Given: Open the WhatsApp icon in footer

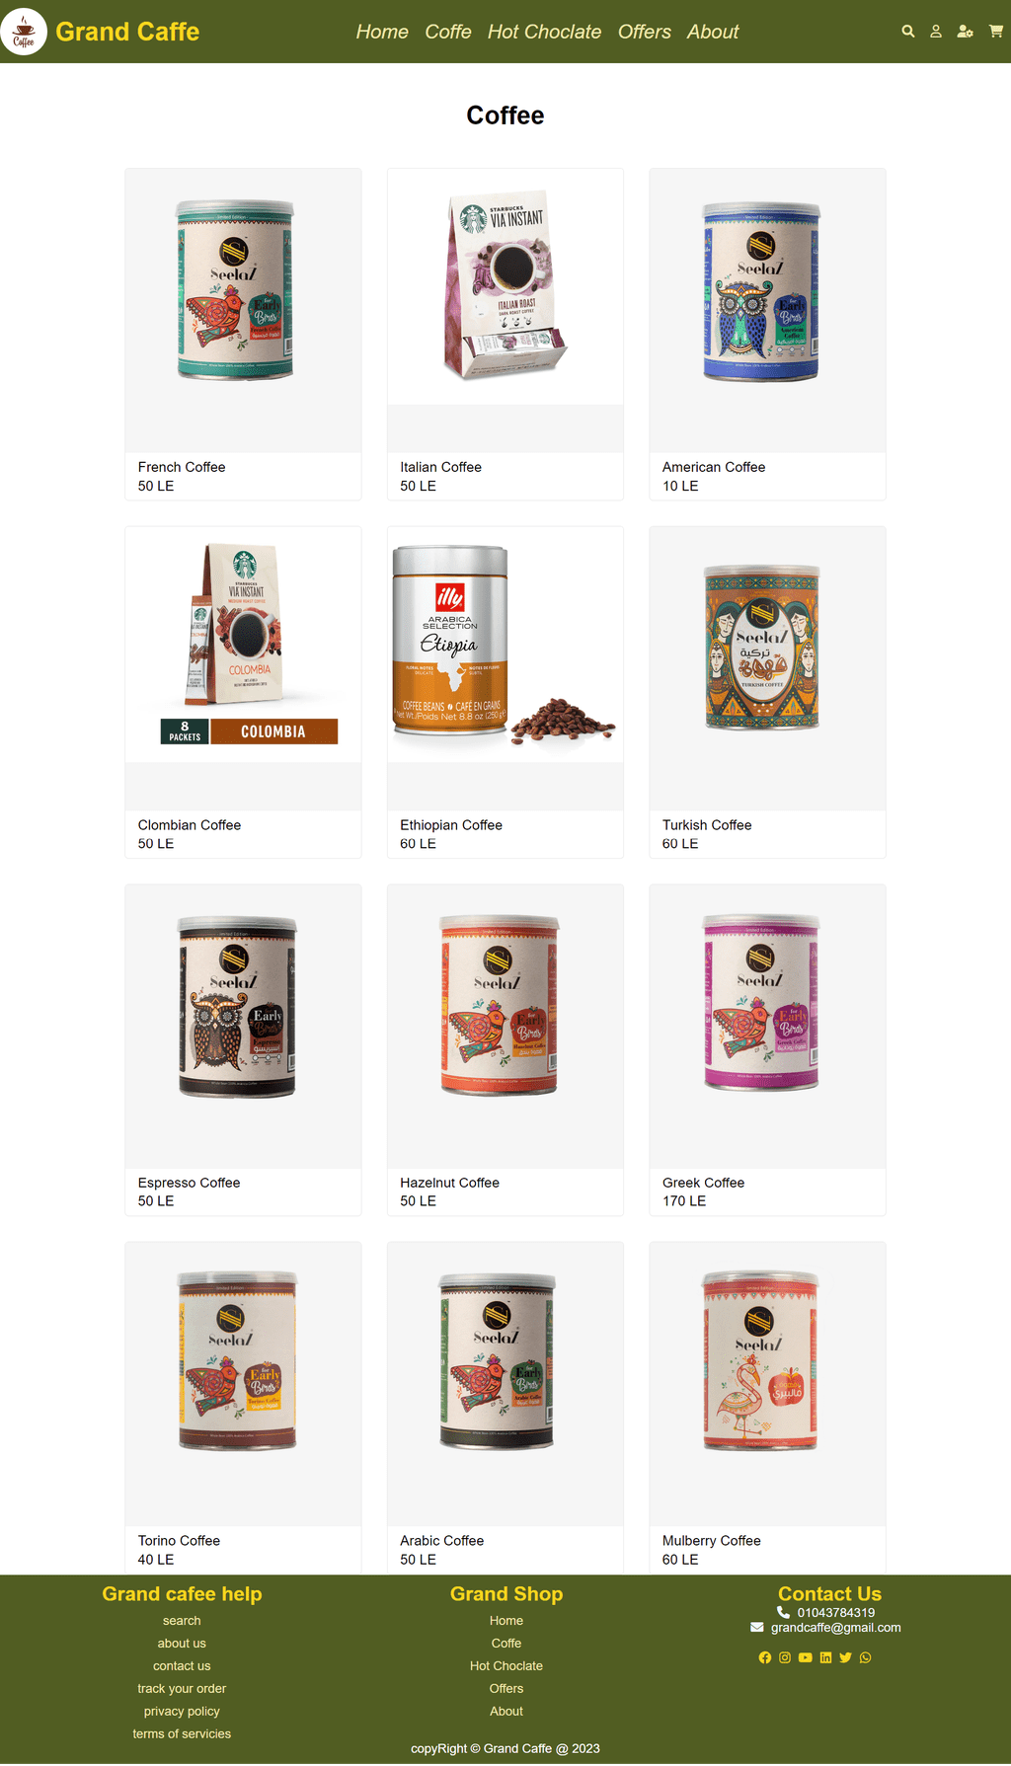Looking at the screenshot, I should pos(866,1658).
